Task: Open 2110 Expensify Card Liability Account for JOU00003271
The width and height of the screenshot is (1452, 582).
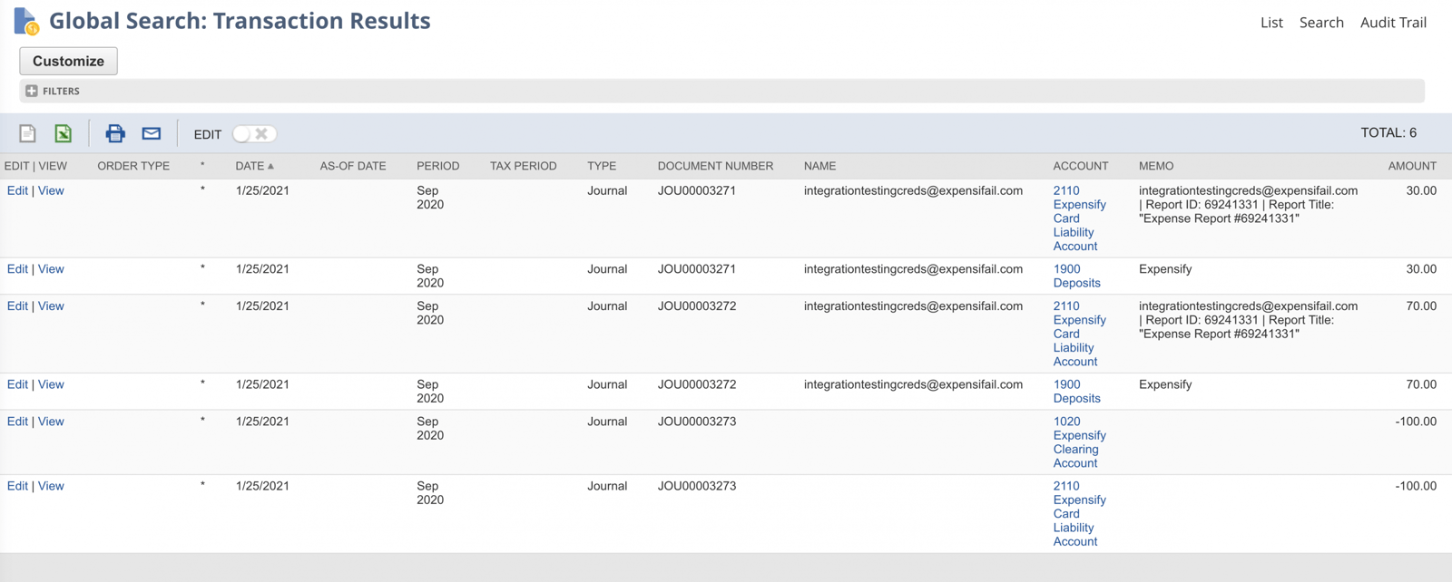Action: pos(1079,218)
